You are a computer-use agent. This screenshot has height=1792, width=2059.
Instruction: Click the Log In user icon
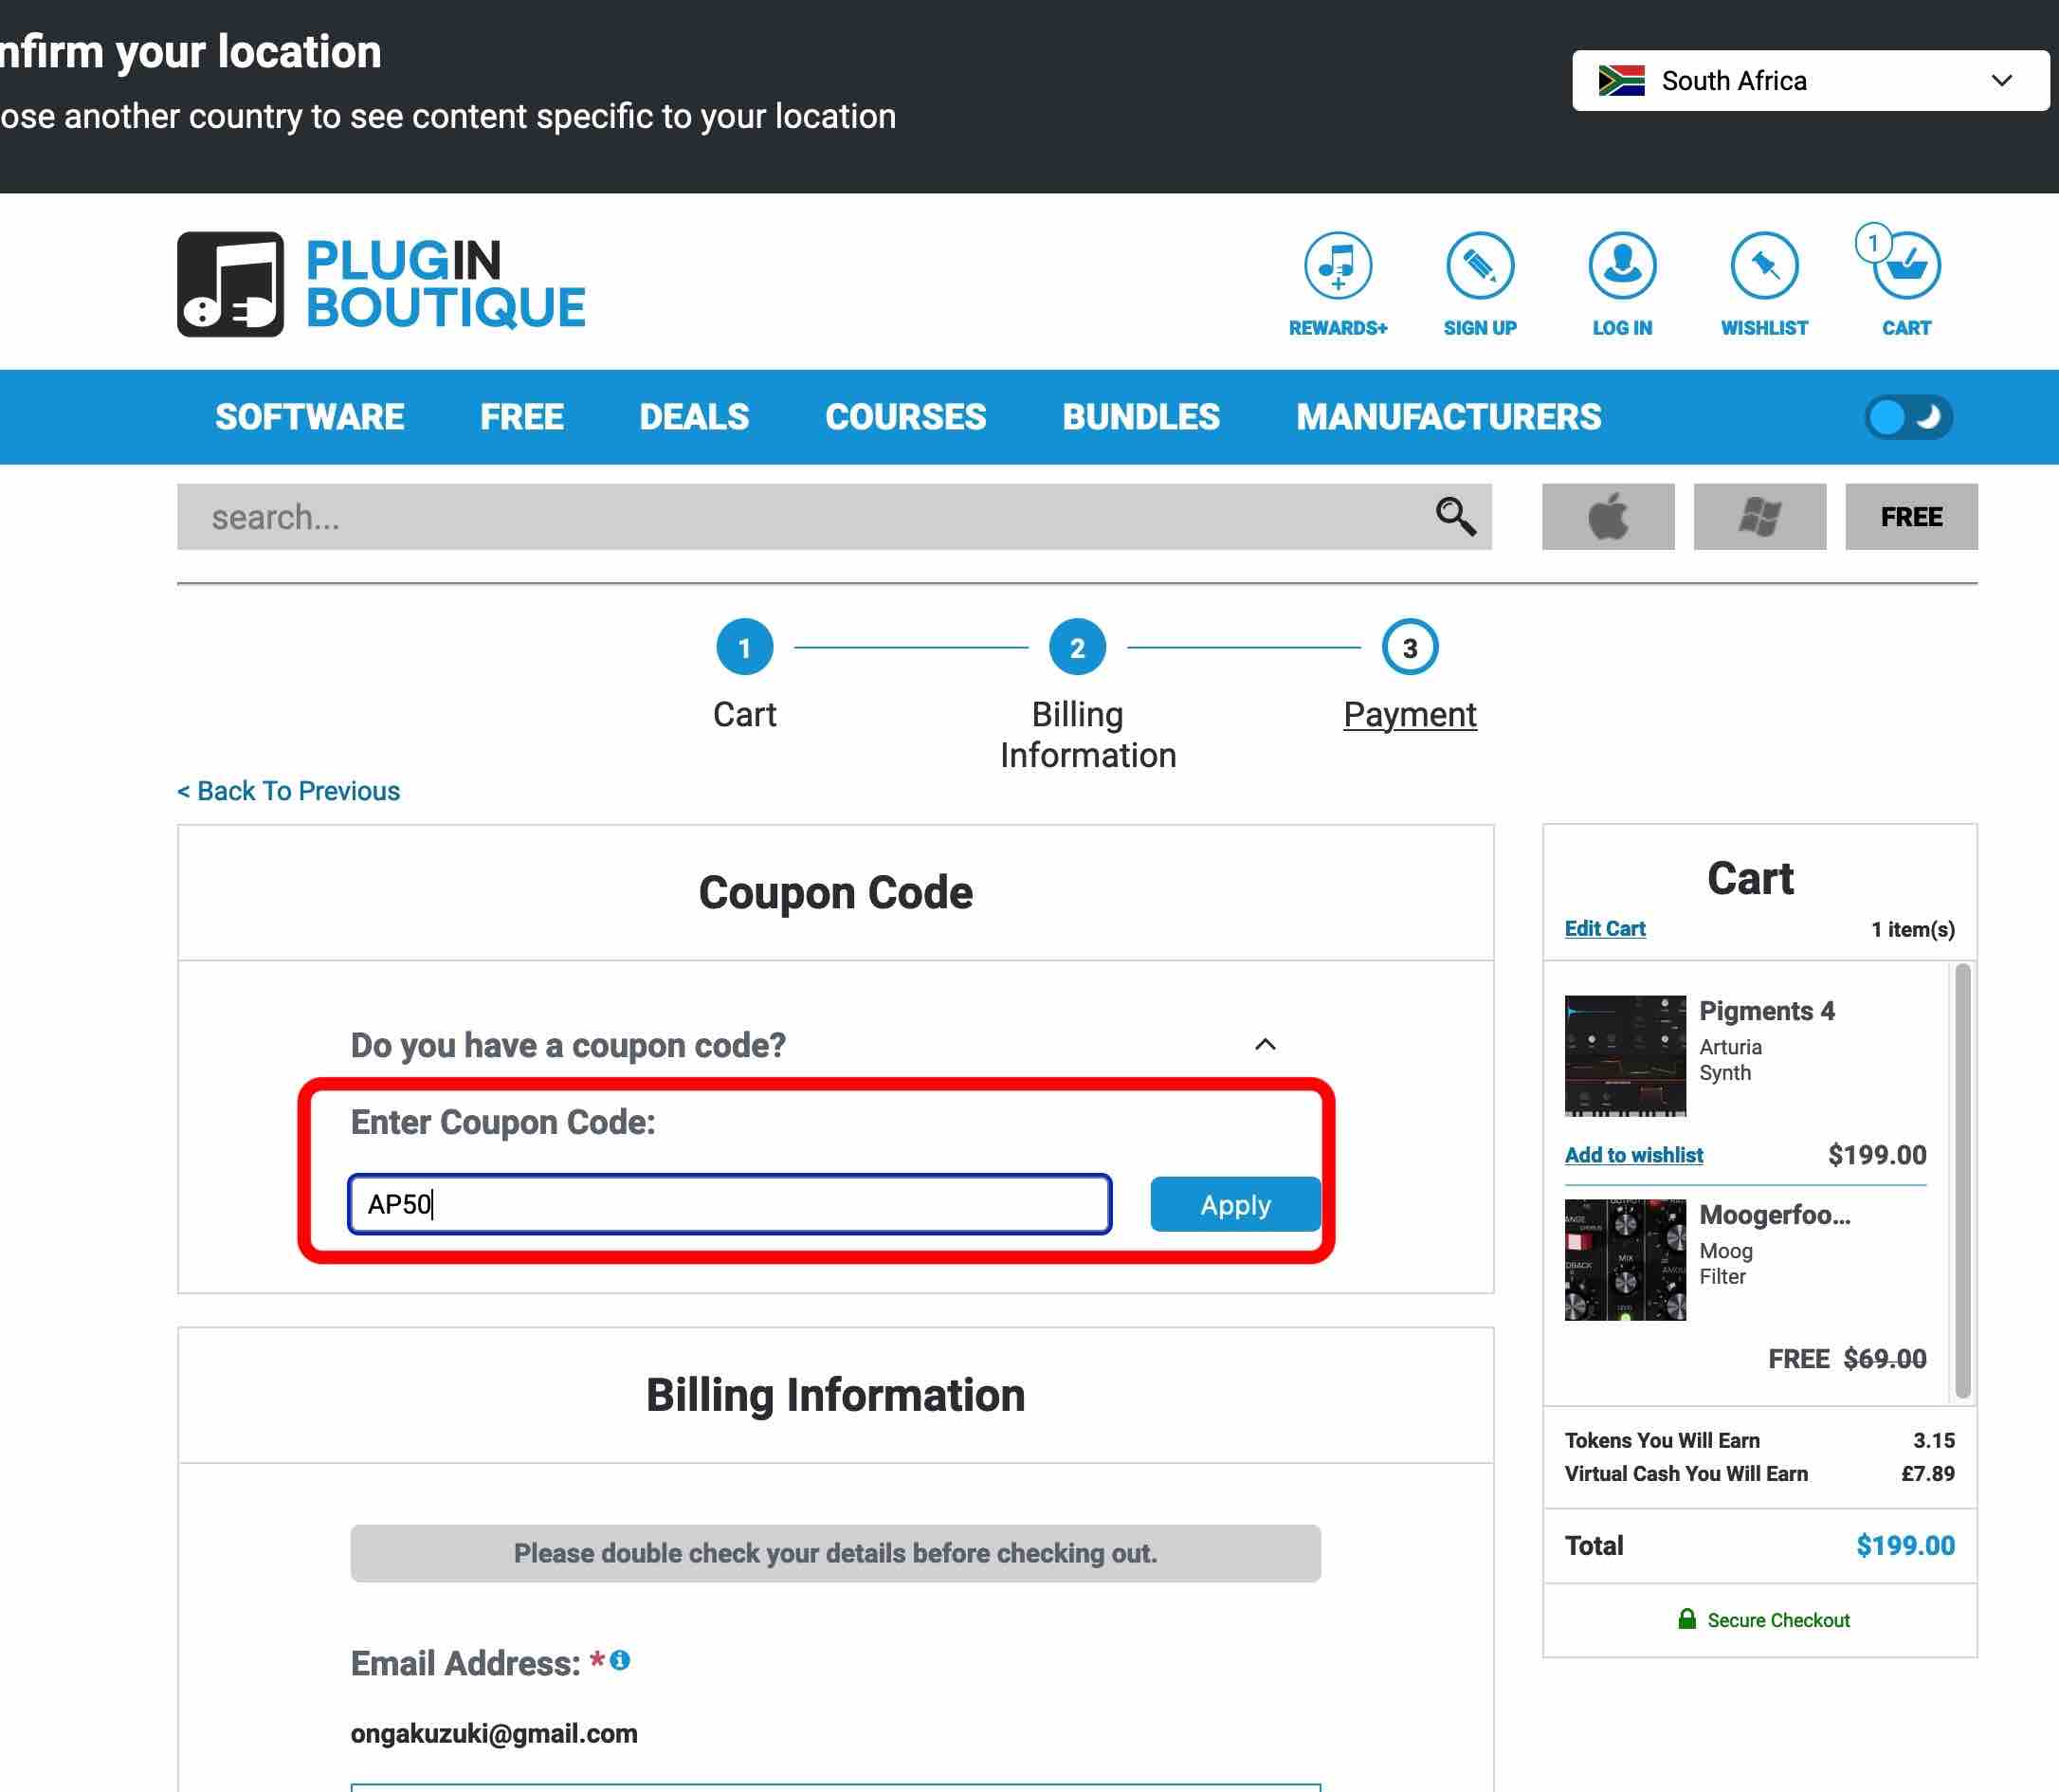(1621, 266)
